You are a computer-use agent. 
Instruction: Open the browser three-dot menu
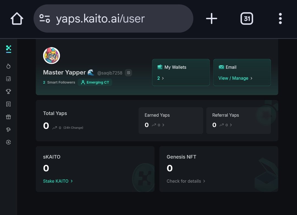pos(280,18)
